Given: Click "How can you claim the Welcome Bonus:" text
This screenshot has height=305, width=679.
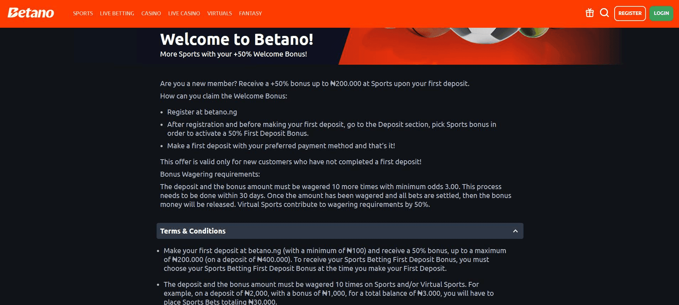Looking at the screenshot, I should coord(223,96).
